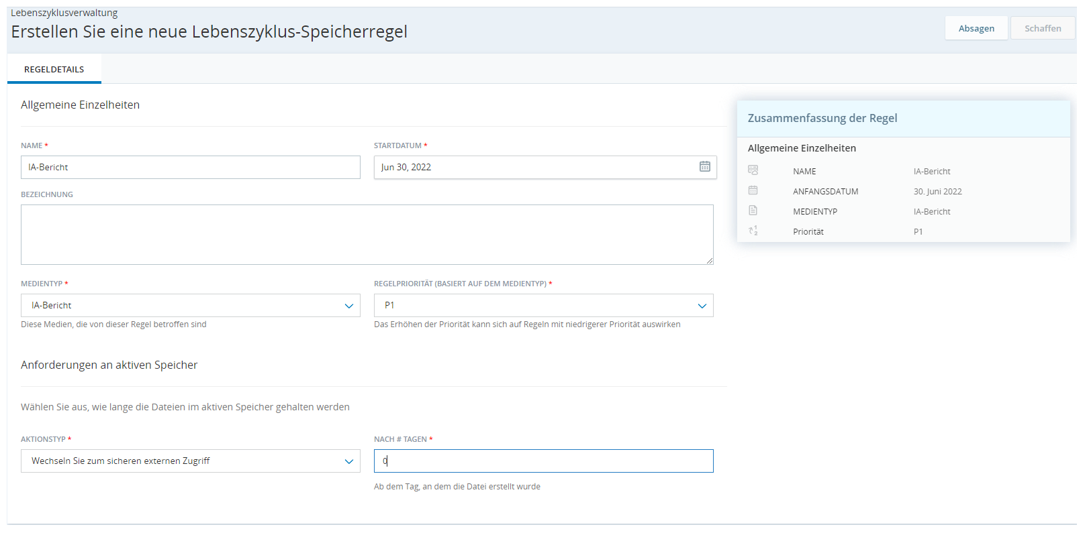Click the Medientyp document icon in summary
Viewport: 1085px width, 533px height.
(x=753, y=211)
